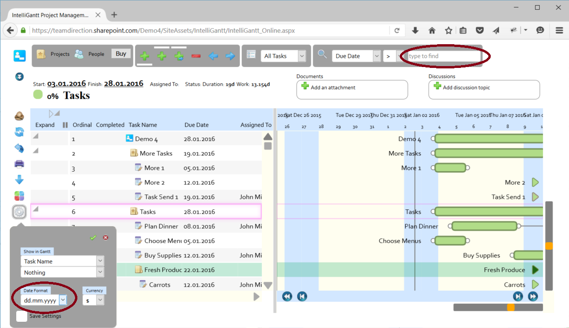This screenshot has width=569, height=328.
Task: Collapse the More Tasks summary row
Action: coord(35,150)
